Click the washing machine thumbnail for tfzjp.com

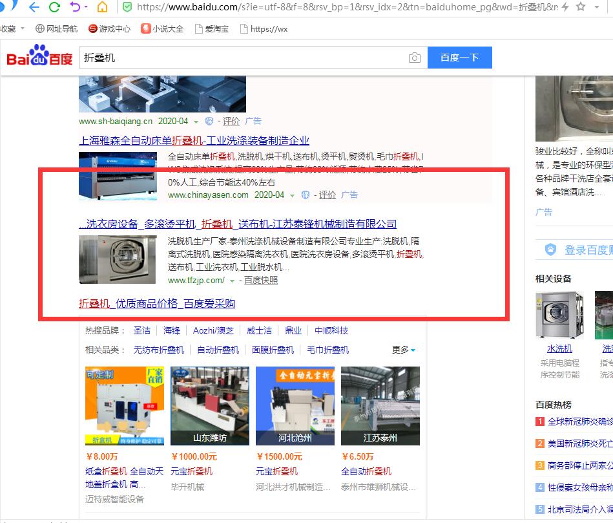[118, 259]
